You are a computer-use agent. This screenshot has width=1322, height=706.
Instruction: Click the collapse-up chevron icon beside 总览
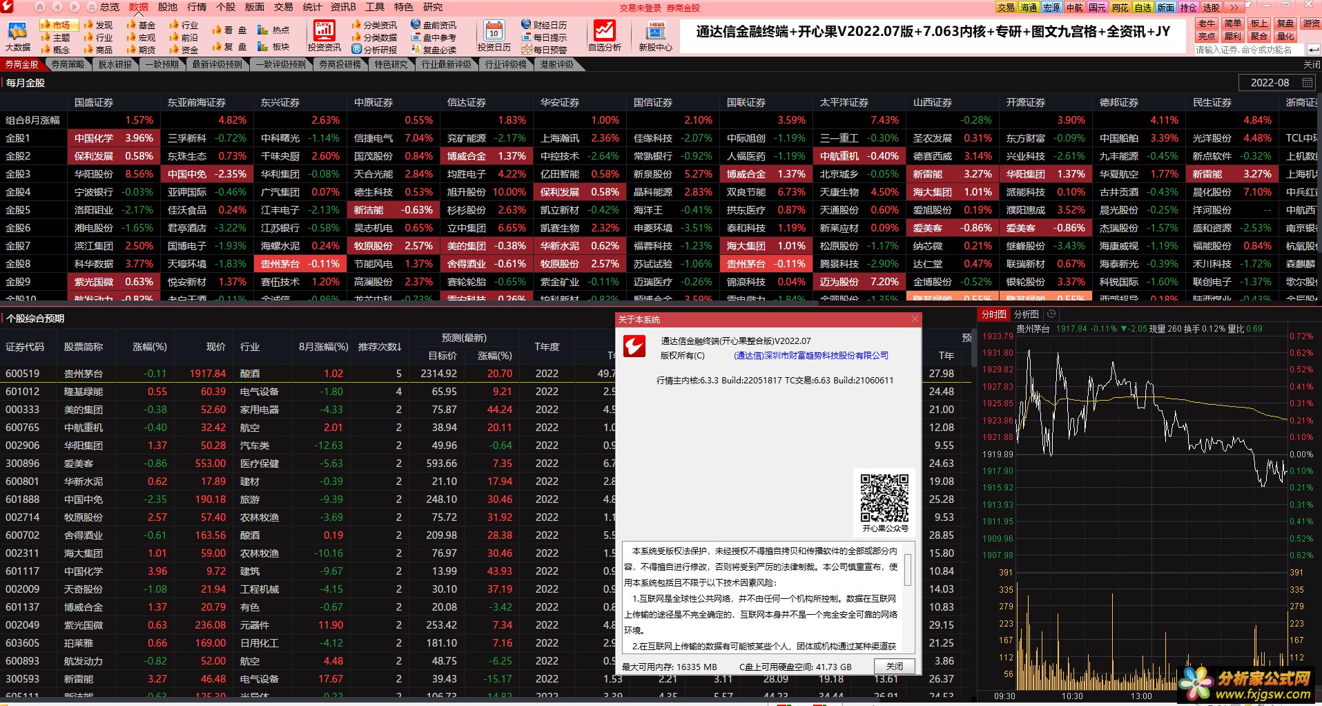point(92,7)
